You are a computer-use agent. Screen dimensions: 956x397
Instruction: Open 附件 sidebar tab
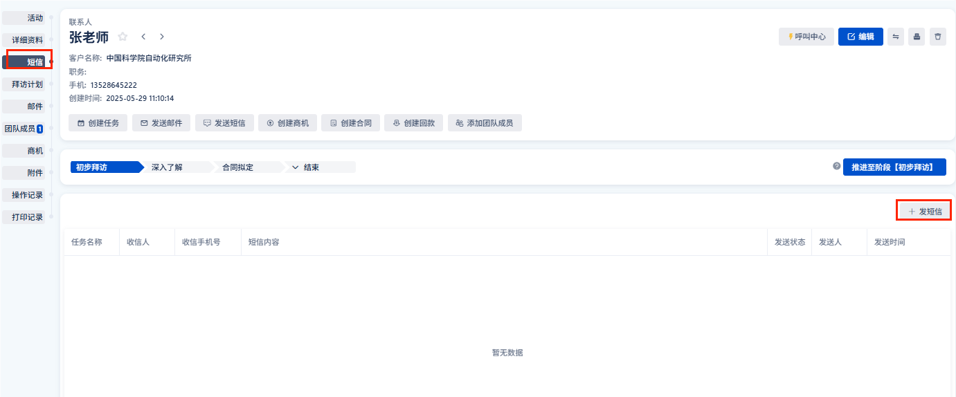[24, 173]
